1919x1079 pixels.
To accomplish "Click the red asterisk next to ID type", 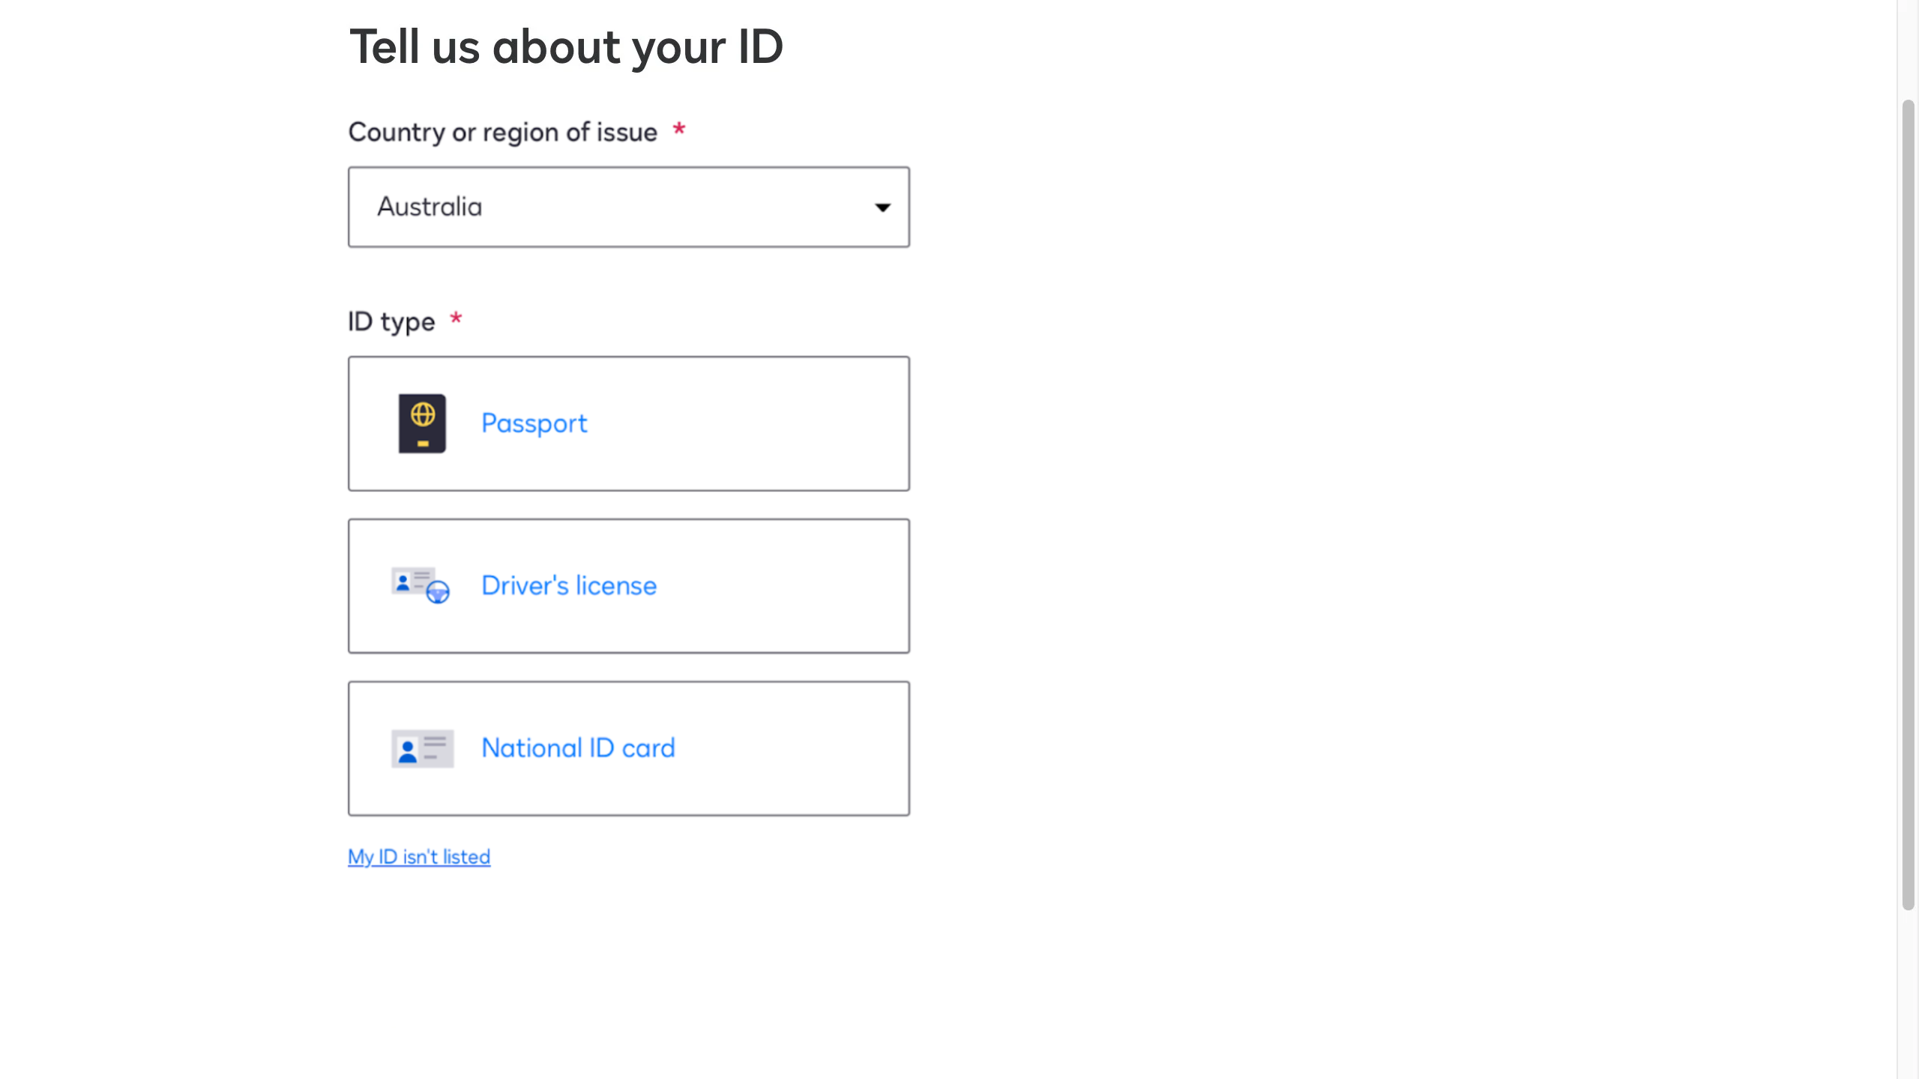I will coord(456,319).
